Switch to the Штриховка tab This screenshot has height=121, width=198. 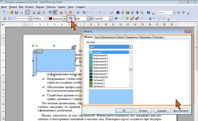145,37
